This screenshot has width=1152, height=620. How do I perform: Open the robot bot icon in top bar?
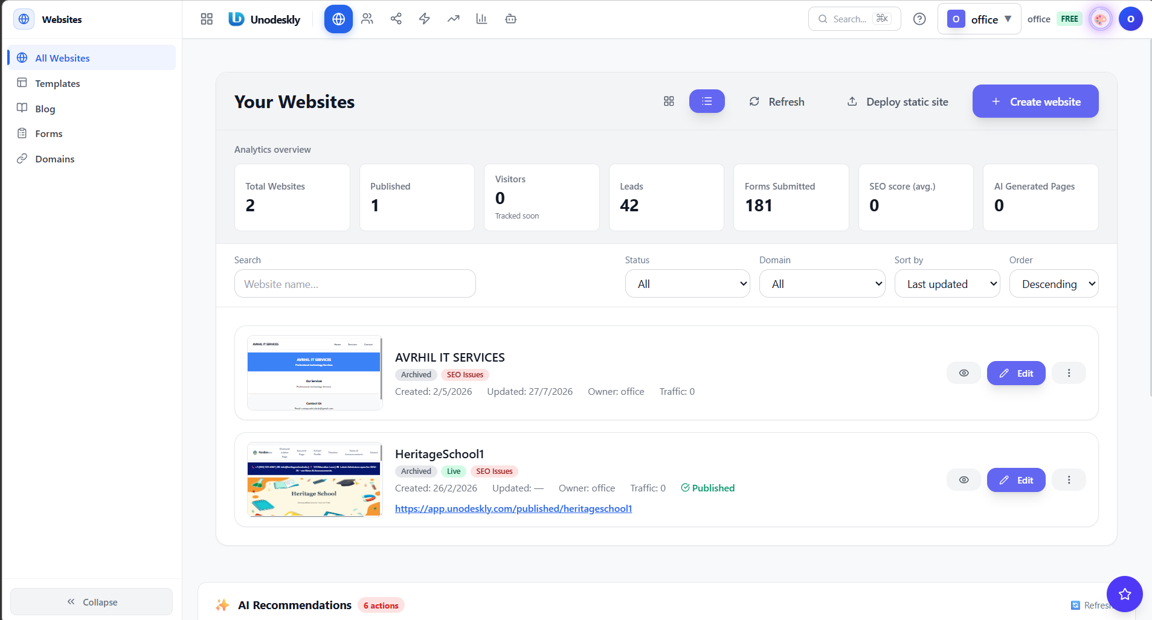point(510,19)
